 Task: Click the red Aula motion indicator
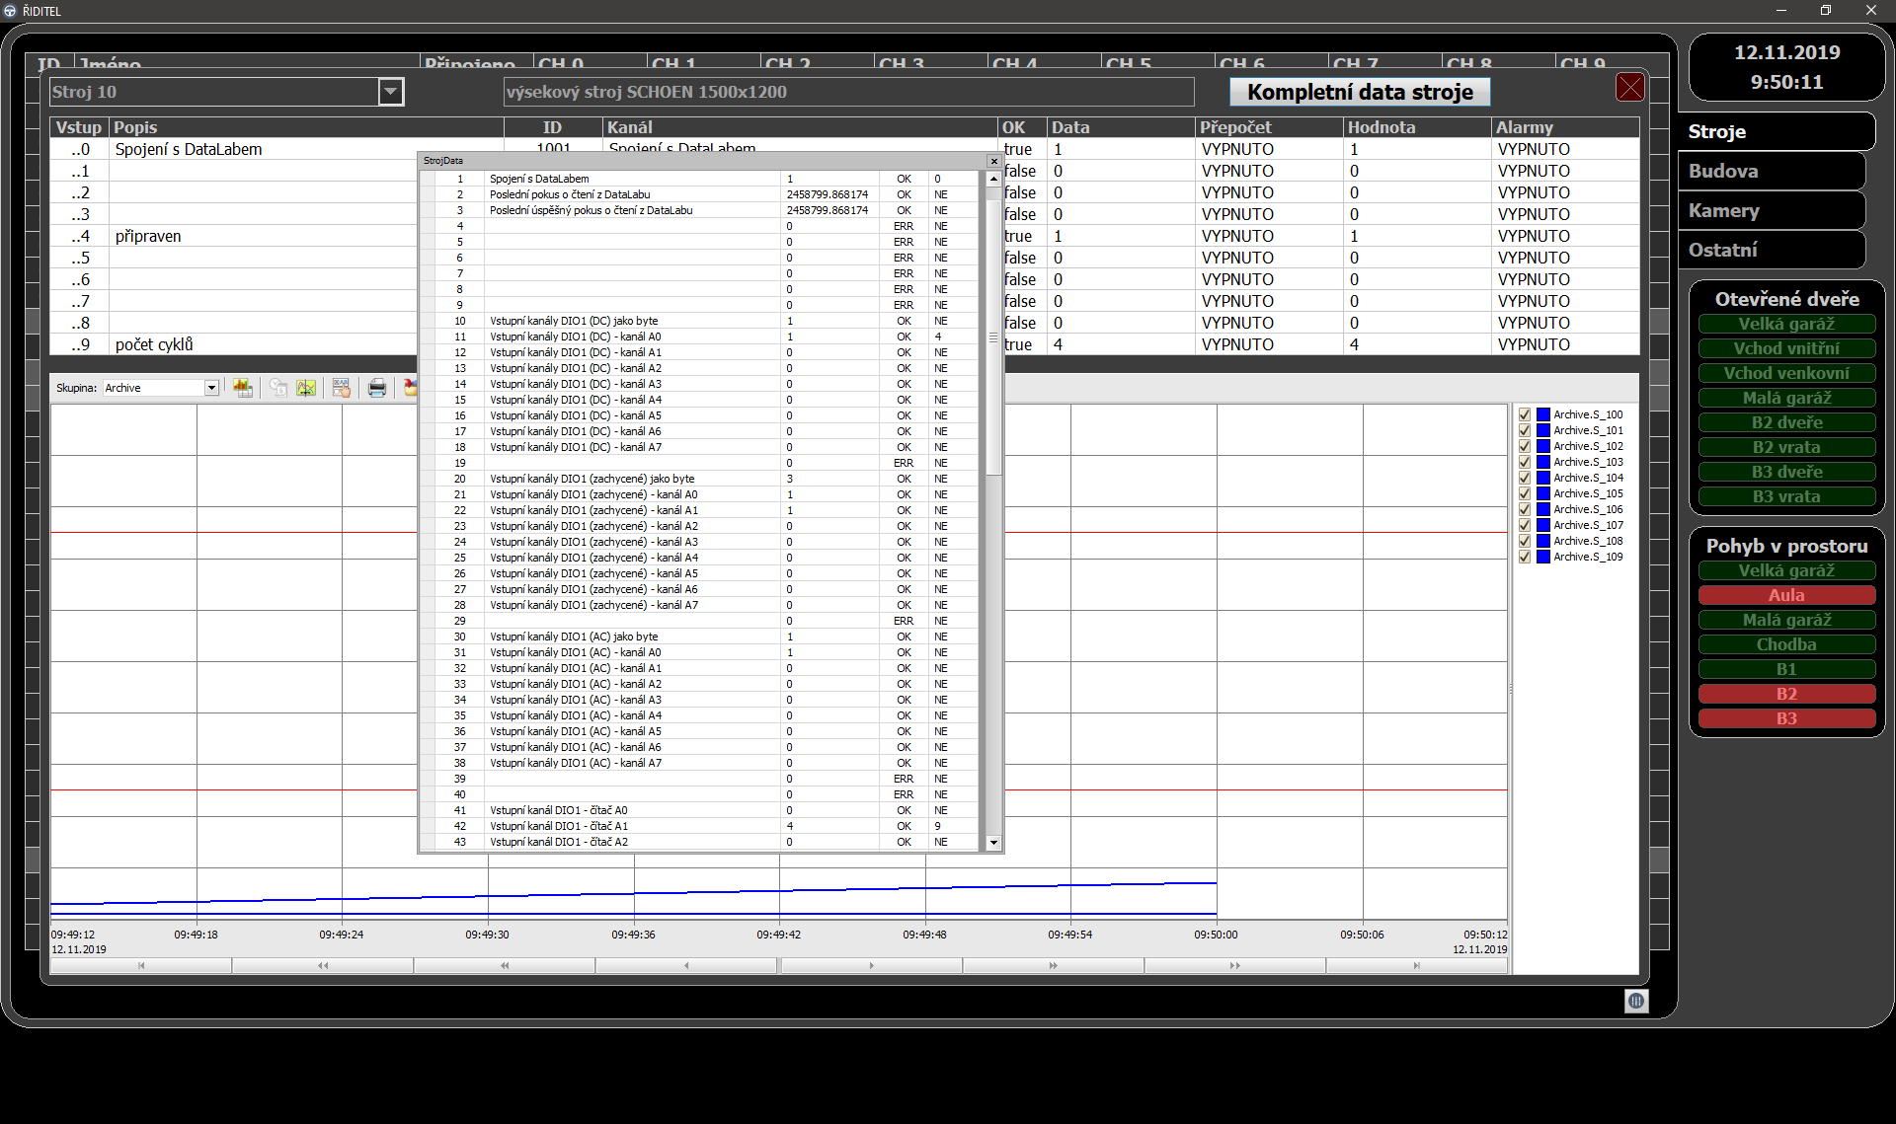(1785, 595)
